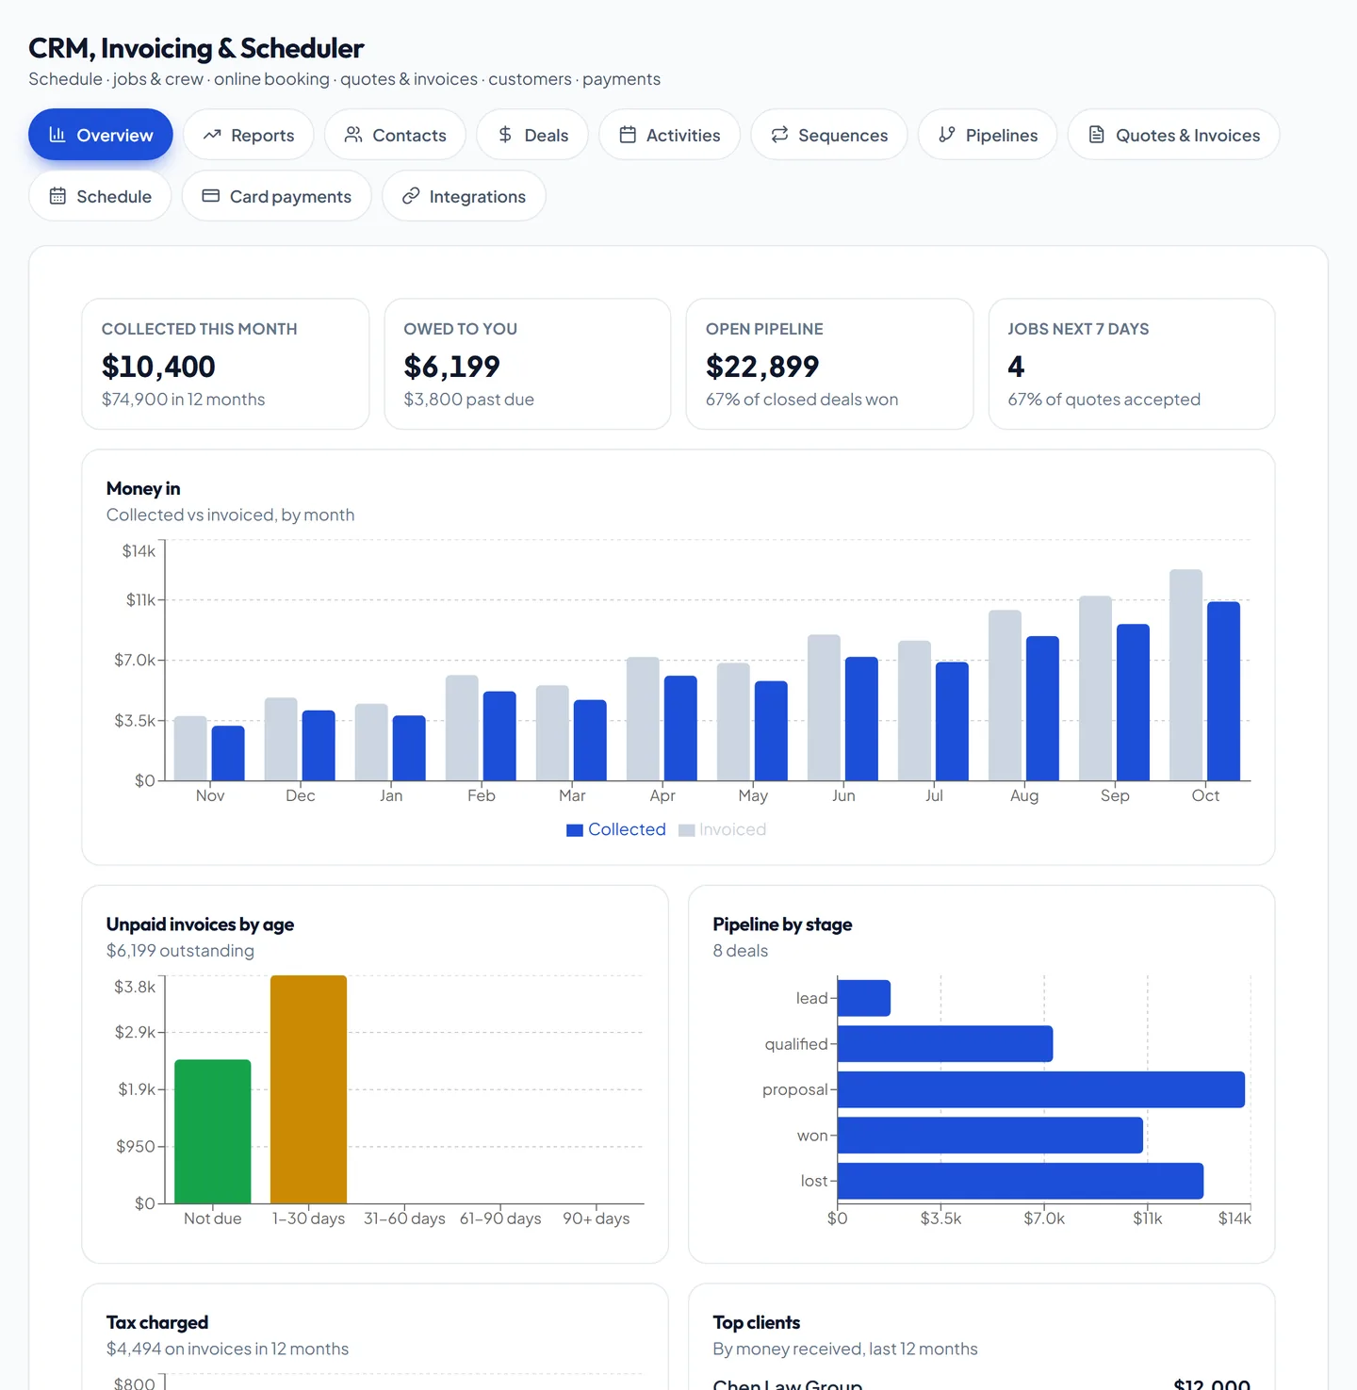
Task: Open the Sequences tab
Action: click(x=829, y=135)
